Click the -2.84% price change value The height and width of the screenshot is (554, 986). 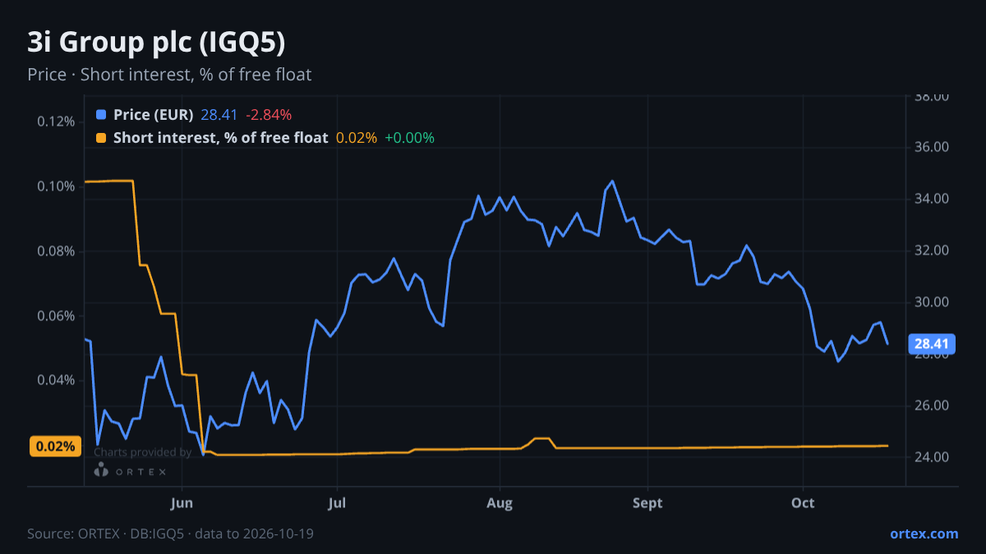(x=269, y=115)
